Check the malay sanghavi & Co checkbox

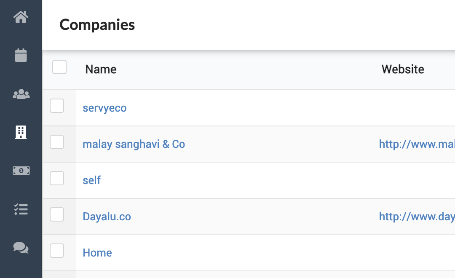57,142
